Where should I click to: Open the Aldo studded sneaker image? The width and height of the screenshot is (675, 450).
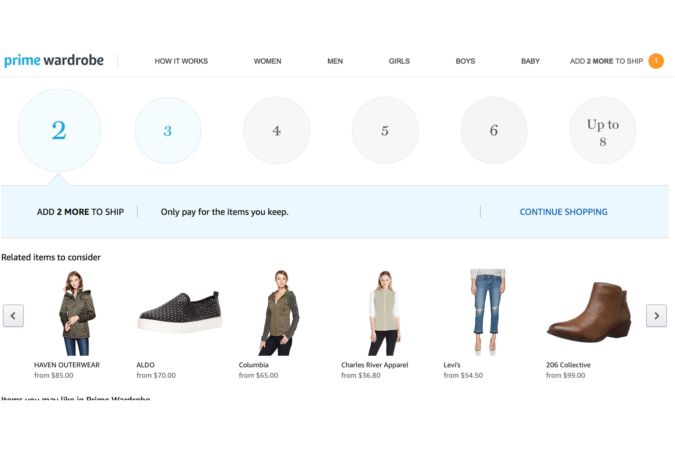pyautogui.click(x=180, y=313)
